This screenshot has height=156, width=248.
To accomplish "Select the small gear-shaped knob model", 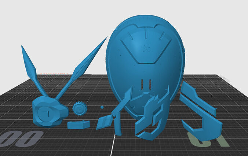I will pyautogui.click(x=80, y=108).
